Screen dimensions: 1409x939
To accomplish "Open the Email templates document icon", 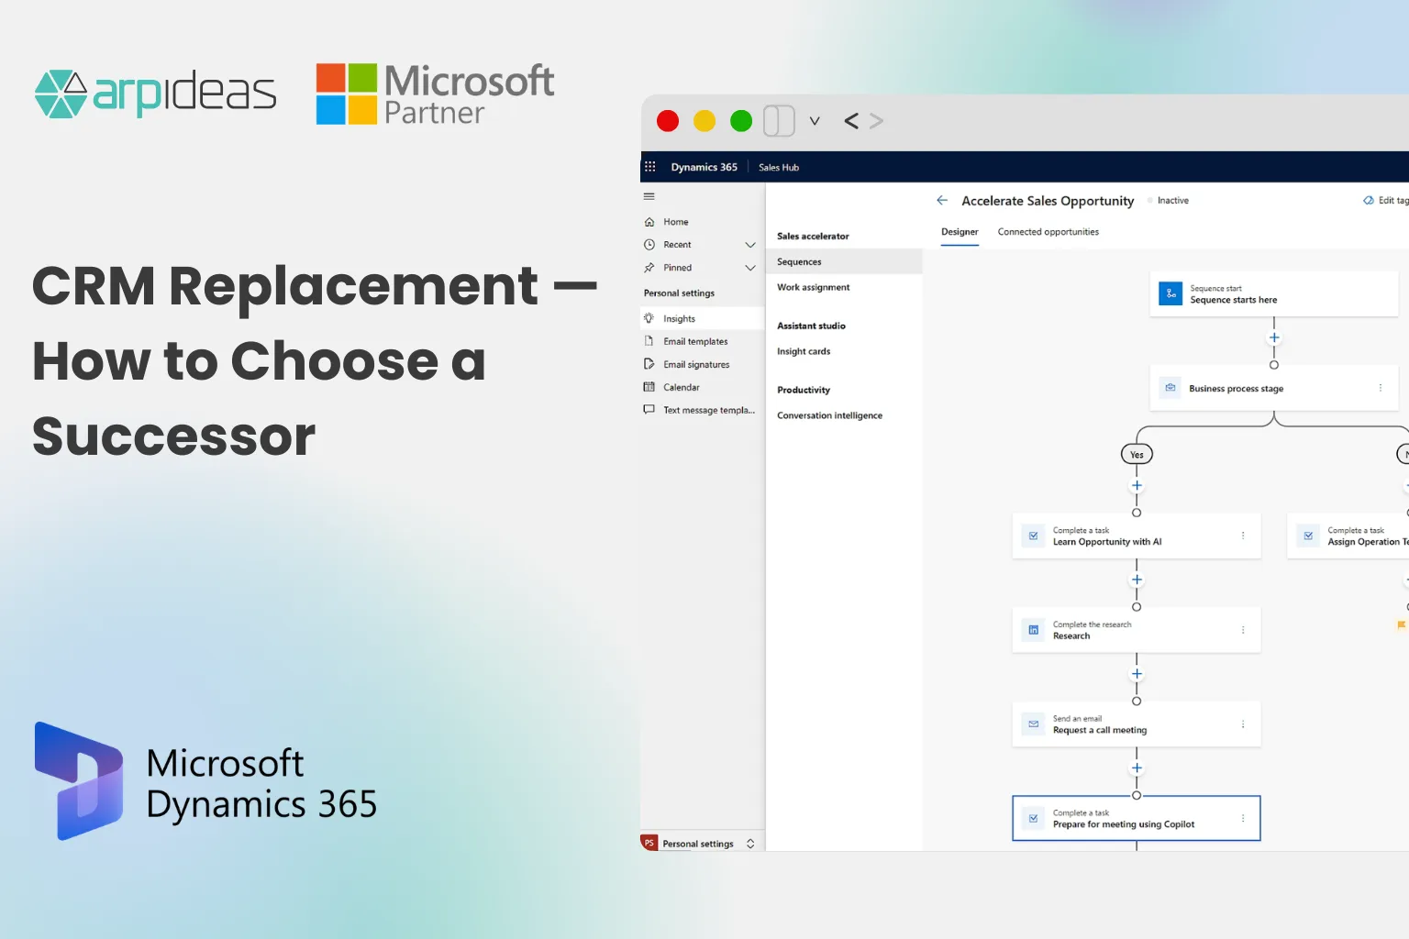I will point(649,341).
